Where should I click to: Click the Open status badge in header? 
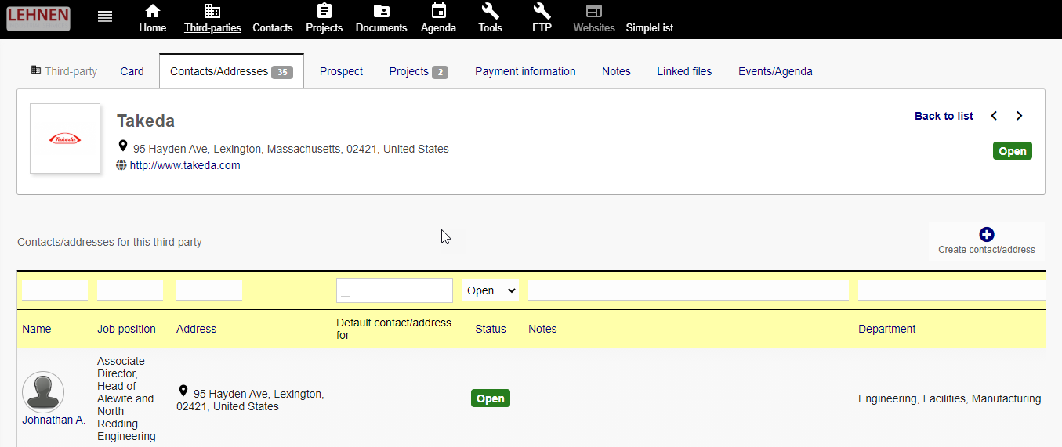[x=1013, y=151]
